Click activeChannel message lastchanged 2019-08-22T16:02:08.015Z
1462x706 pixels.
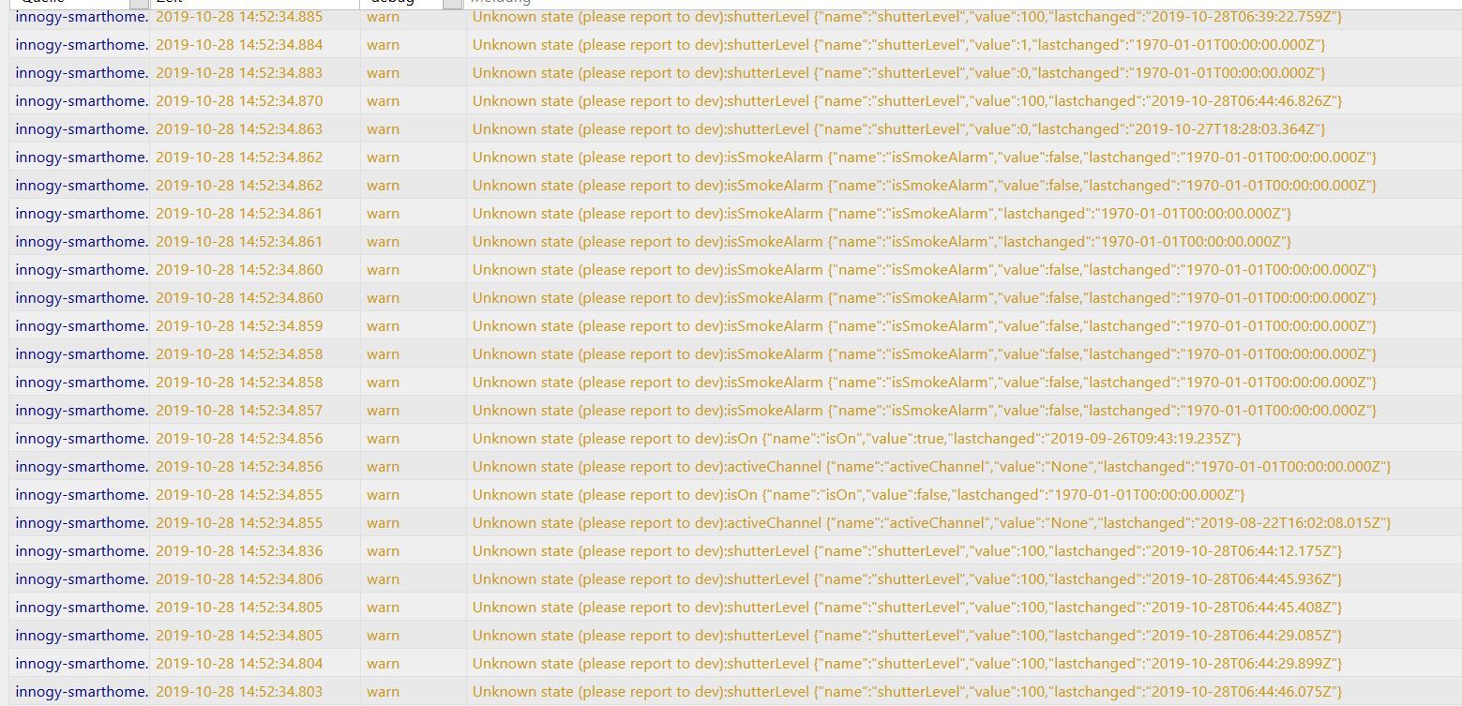pos(931,523)
